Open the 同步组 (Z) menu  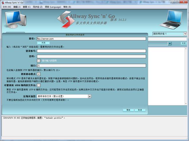38,7
